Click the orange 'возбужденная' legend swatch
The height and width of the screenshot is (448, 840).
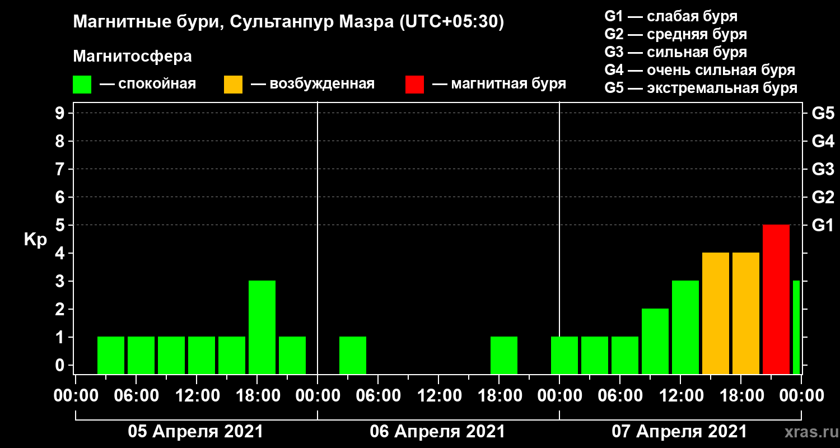point(233,85)
